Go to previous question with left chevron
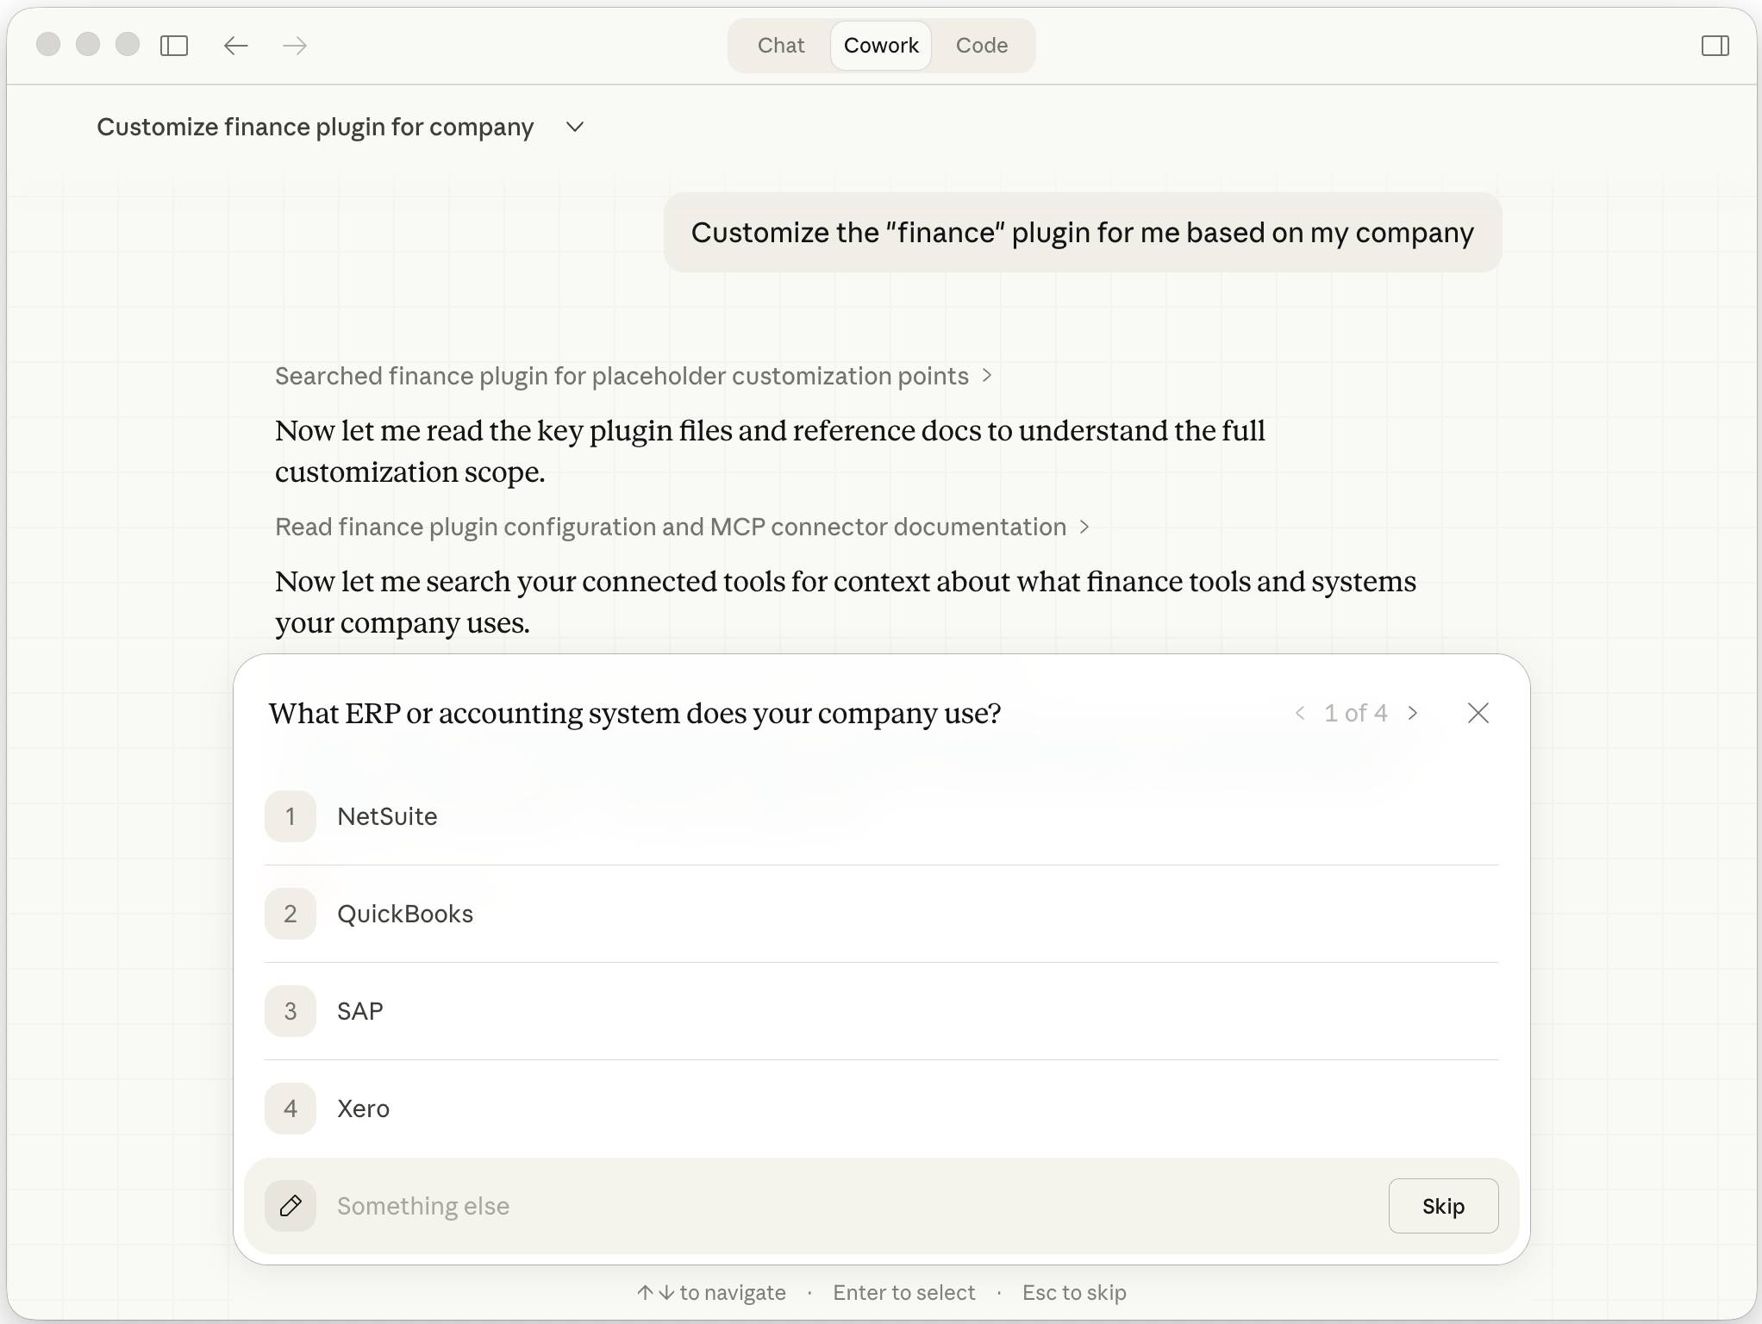The width and height of the screenshot is (1762, 1324). tap(1302, 713)
